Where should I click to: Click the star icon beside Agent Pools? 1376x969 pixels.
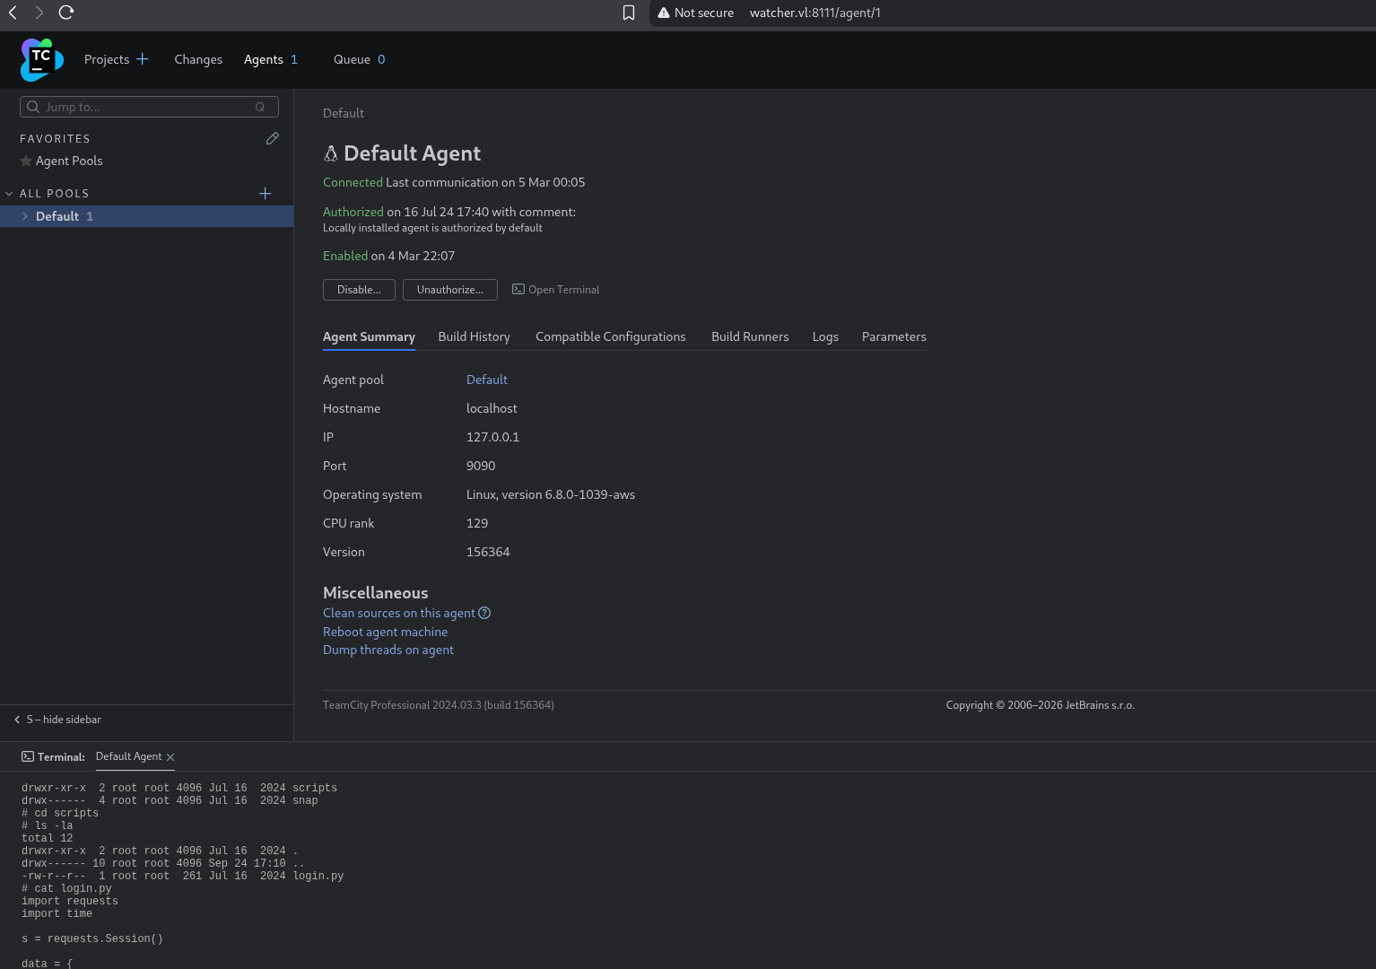(x=26, y=161)
